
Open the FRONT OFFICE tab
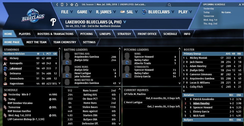coord(147,34)
